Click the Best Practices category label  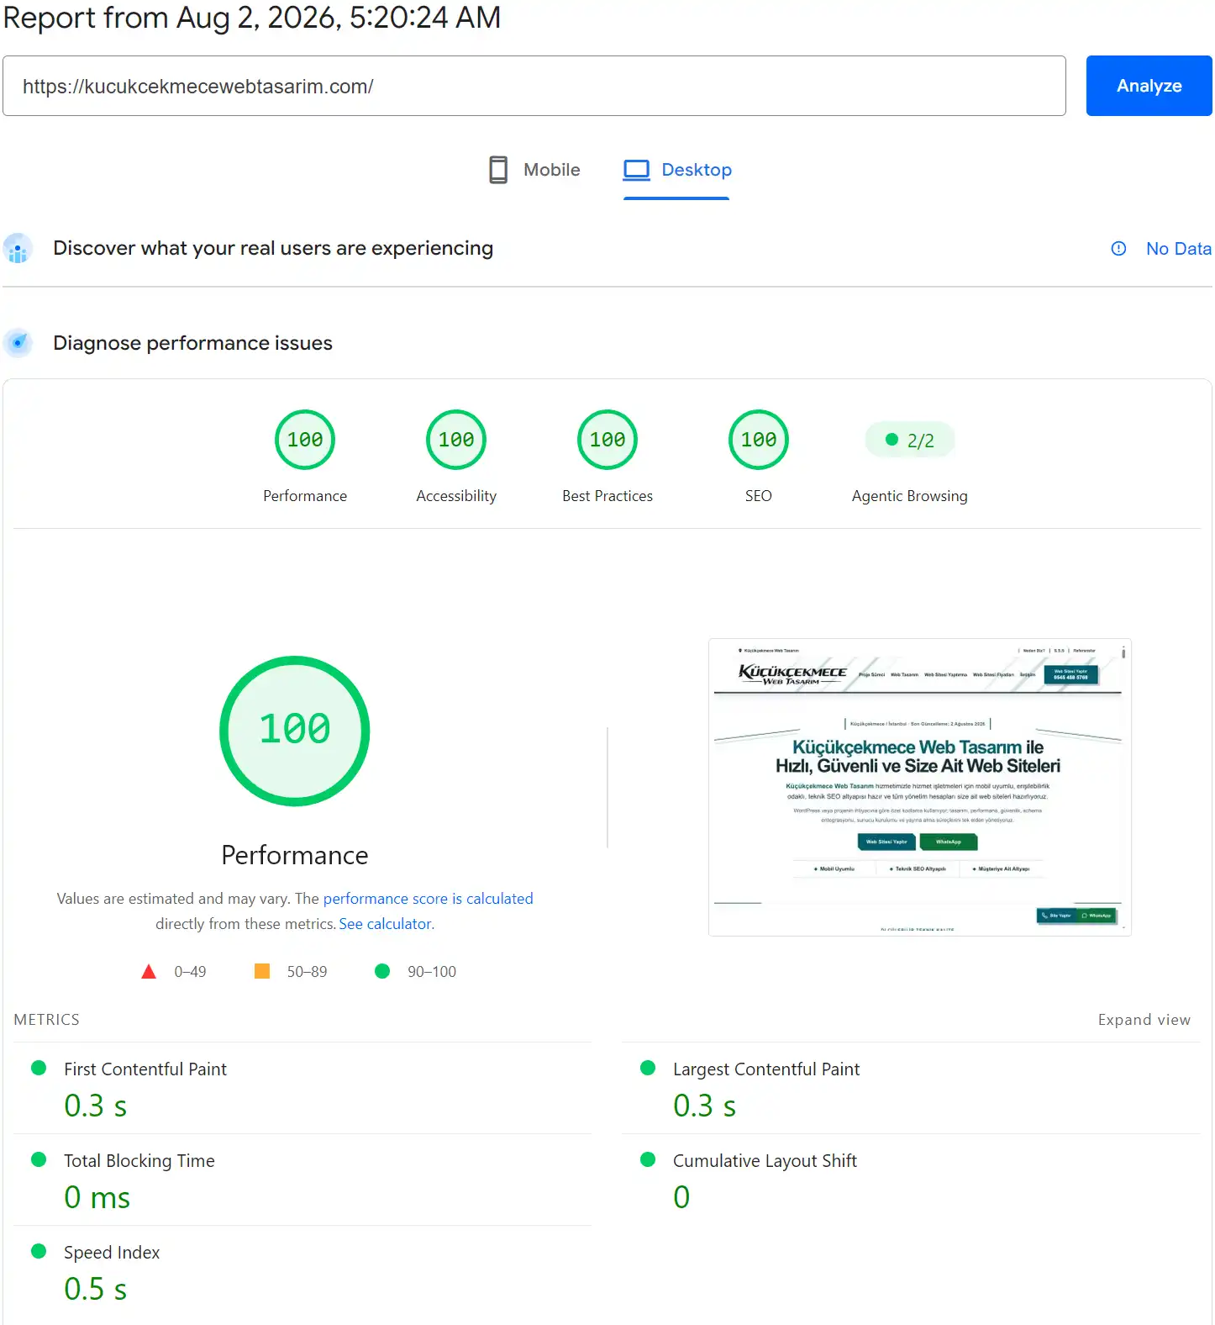coord(607,496)
